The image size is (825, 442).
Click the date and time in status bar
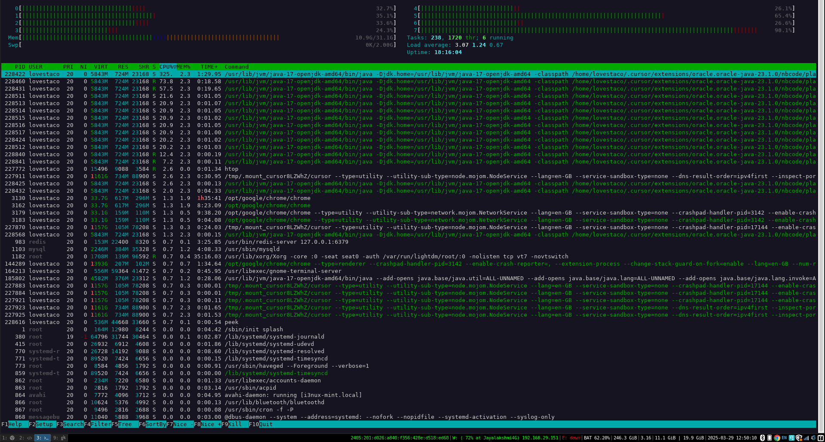tap(732, 438)
